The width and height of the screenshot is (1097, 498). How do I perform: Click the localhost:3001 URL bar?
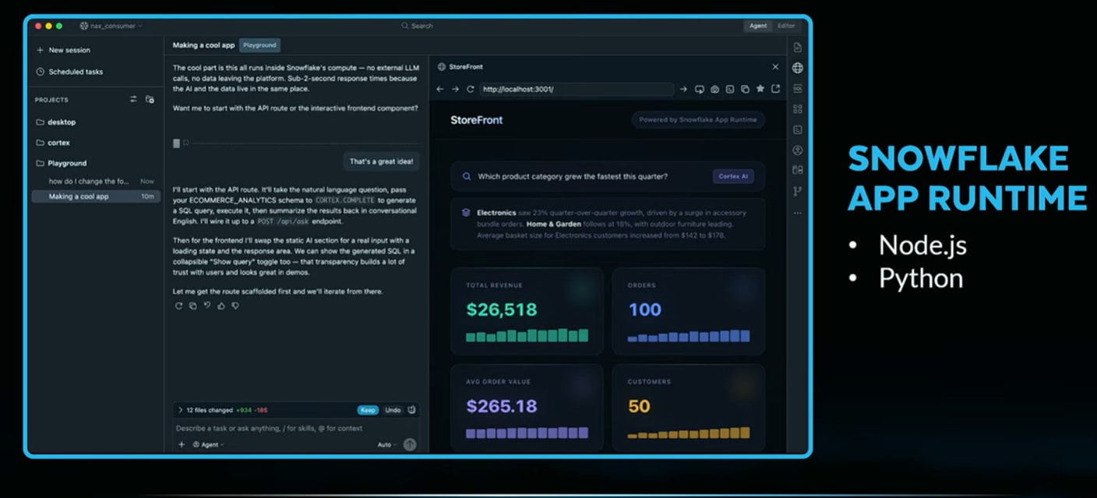coord(577,90)
